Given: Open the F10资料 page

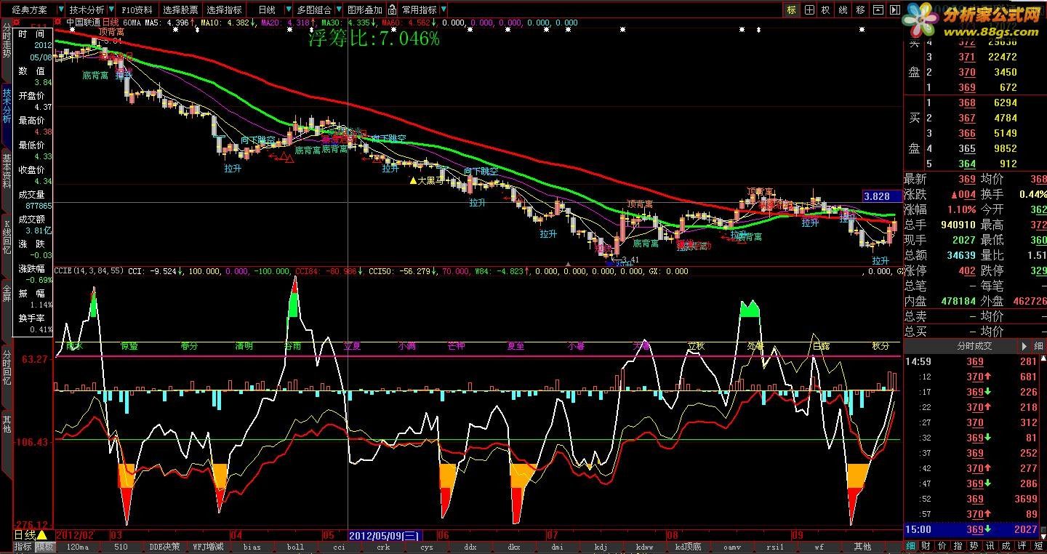Looking at the screenshot, I should pos(137,10).
